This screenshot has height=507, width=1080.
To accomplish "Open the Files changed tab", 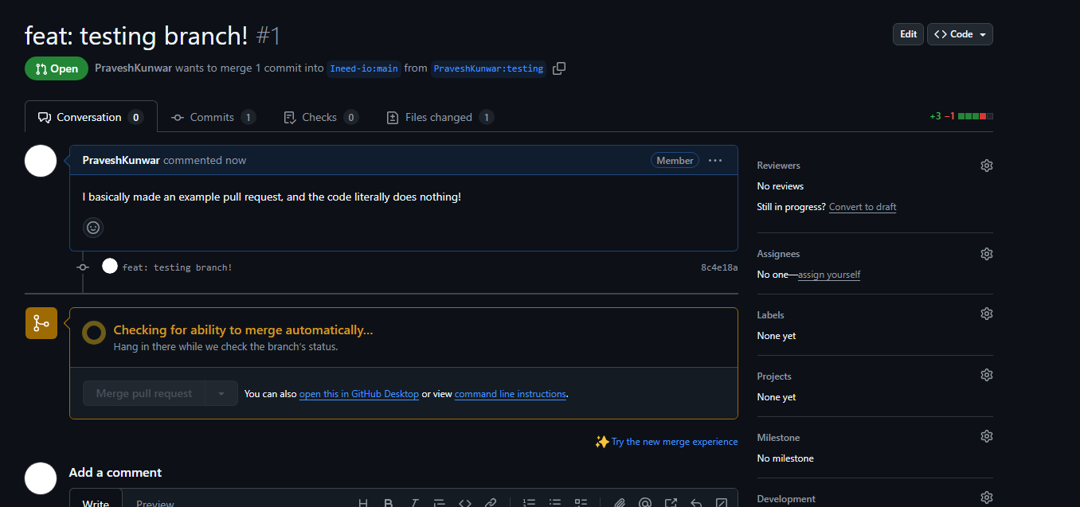I will (440, 117).
